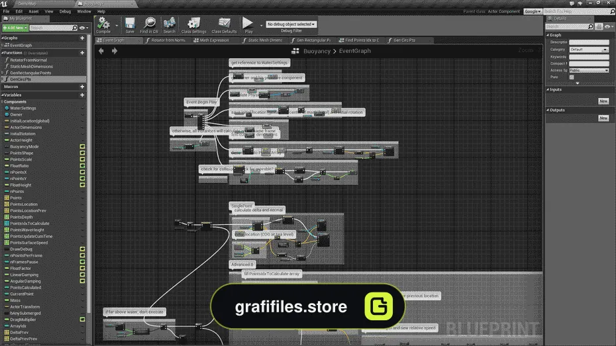
Task: Click the Keywords input field
Action: [589, 56]
